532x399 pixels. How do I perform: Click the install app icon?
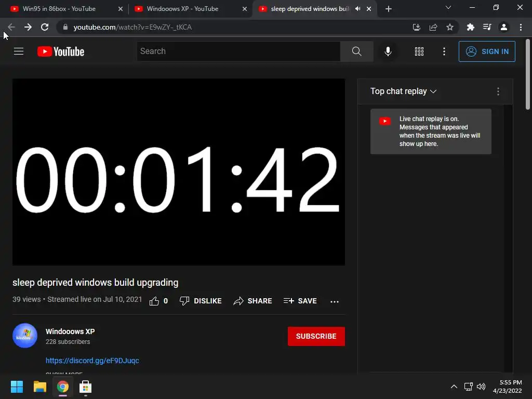point(417,27)
